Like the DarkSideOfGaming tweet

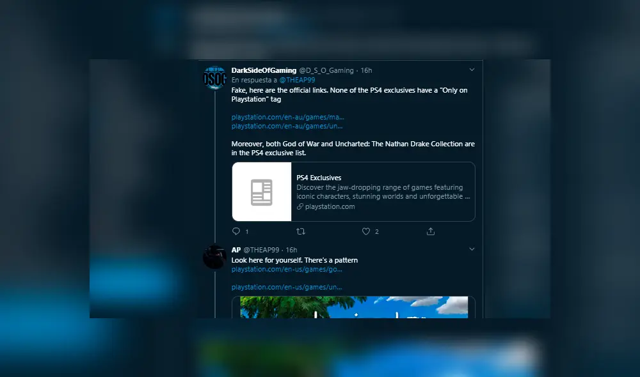[366, 231]
